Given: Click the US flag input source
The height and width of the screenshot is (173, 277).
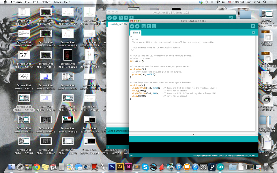Looking at the screenshot, I should coord(229,2).
